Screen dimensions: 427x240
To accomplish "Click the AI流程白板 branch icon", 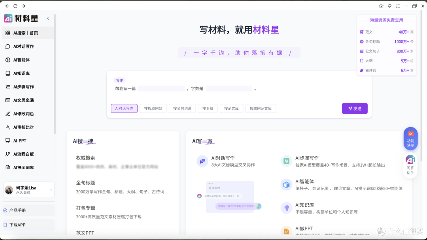I will (8, 154).
